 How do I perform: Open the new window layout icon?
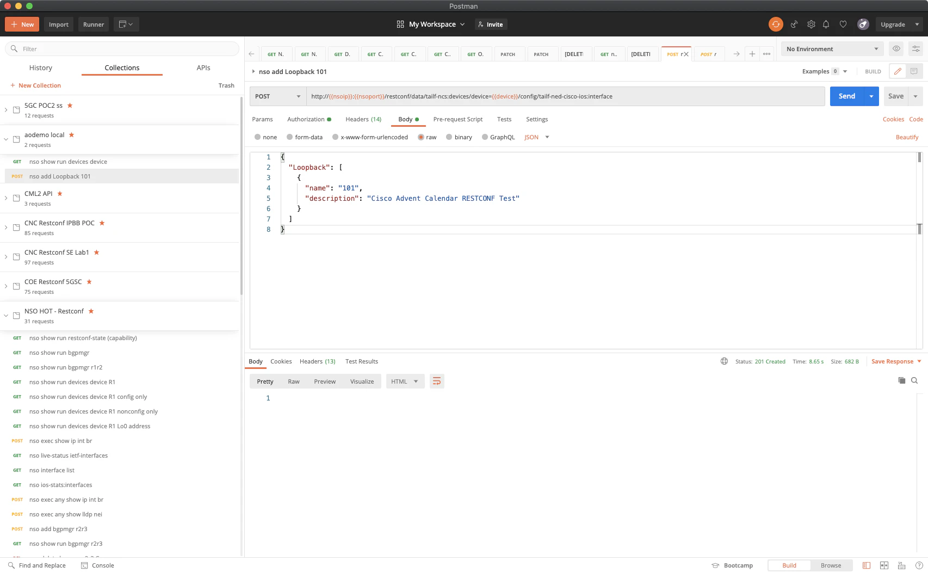(126, 24)
